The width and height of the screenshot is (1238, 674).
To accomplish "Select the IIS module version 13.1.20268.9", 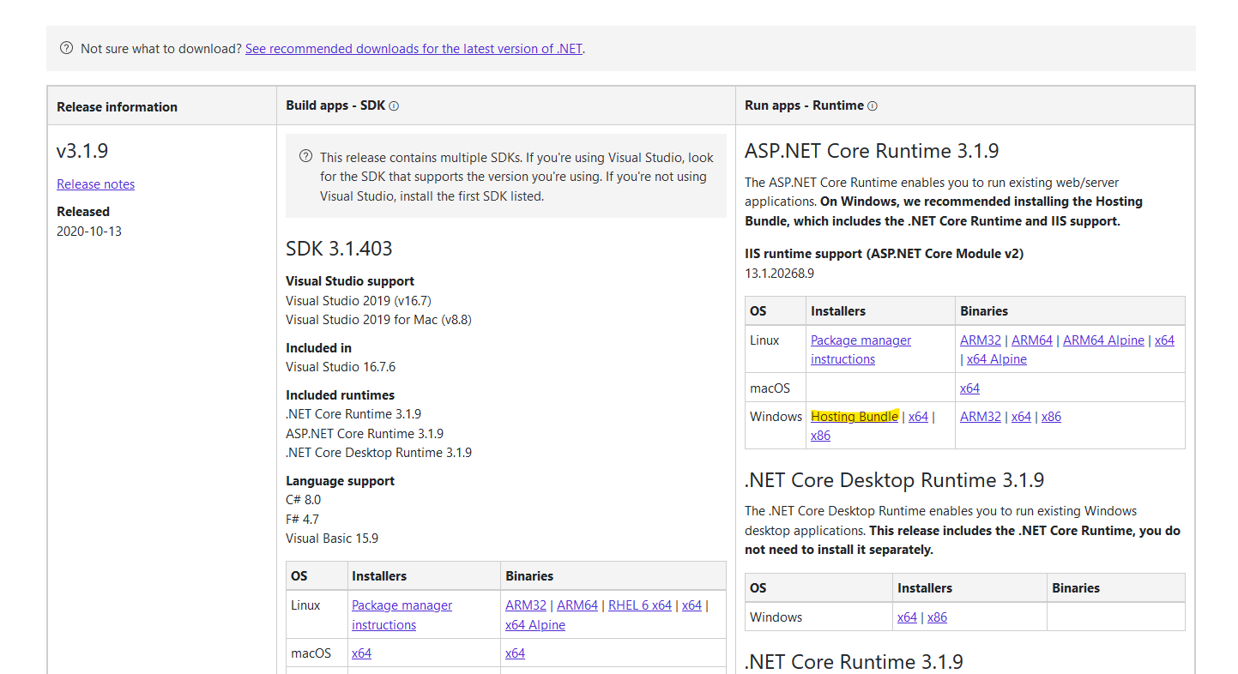I will (779, 274).
